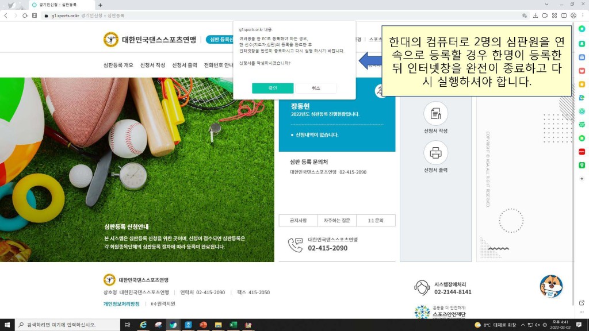Open the PowerPoint icon in the taskbar

(x=203, y=325)
